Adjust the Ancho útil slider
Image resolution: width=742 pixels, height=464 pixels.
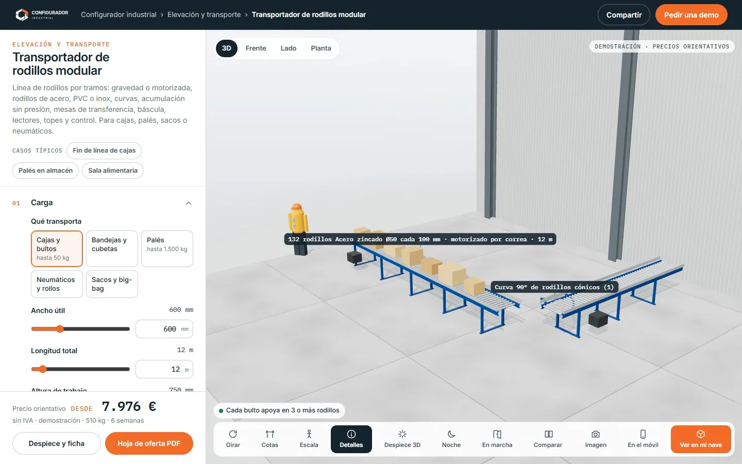80,329
